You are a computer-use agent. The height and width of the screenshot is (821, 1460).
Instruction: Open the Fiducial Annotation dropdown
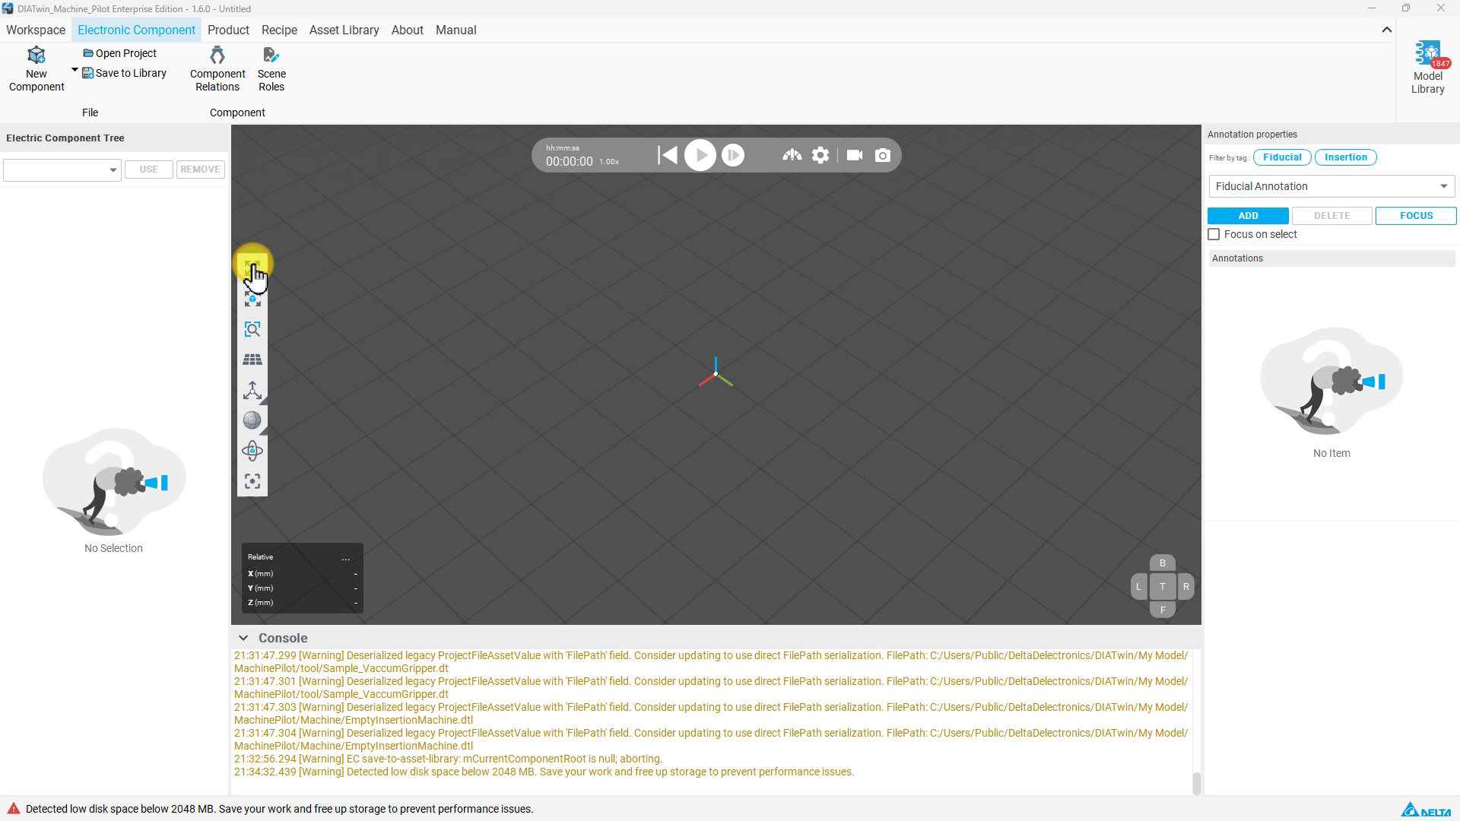(x=1331, y=186)
